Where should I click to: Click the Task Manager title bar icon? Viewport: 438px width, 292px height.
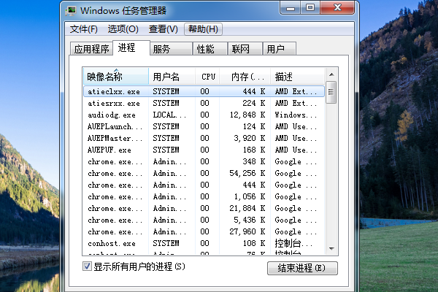(71, 11)
